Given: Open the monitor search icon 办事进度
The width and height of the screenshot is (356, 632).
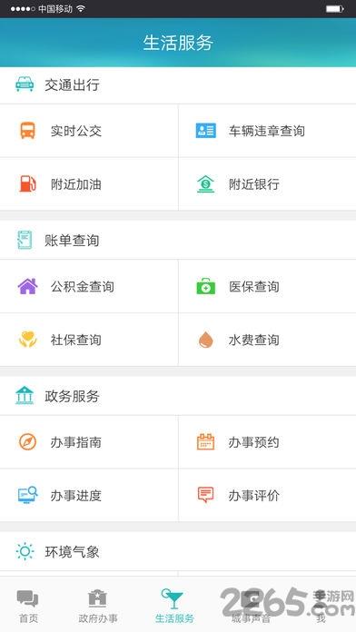Looking at the screenshot, I should 28,495.
